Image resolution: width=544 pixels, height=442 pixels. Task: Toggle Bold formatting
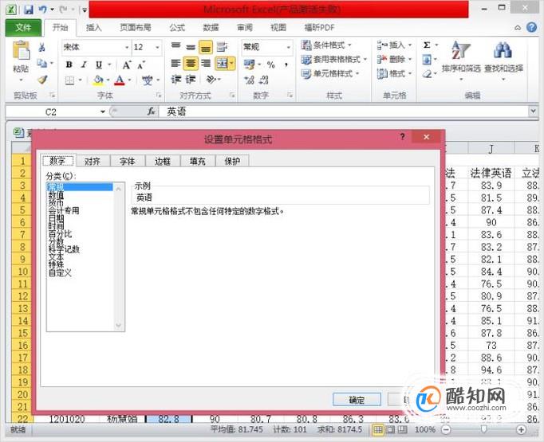point(69,65)
